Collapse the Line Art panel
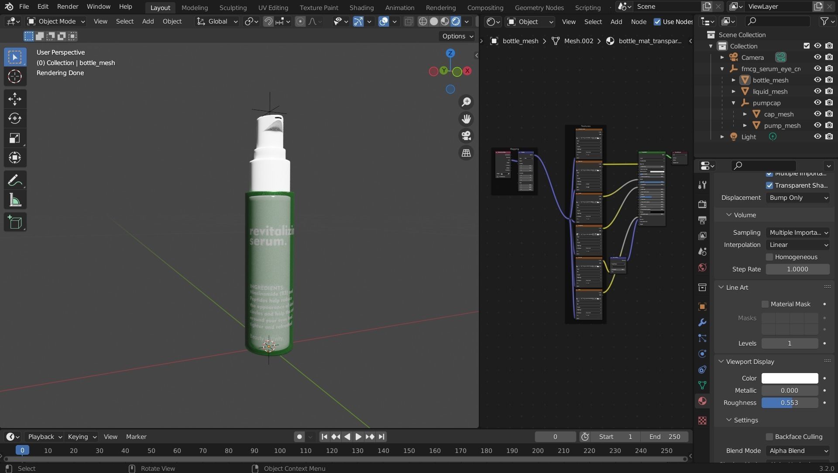 tap(721, 288)
